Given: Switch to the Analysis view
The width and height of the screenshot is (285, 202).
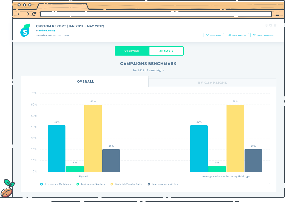Looking at the screenshot, I should point(166,51).
